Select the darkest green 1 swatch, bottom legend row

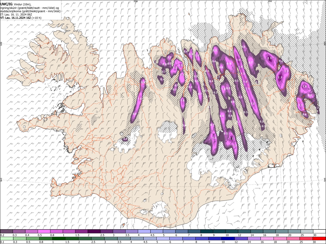(x=59, y=238)
